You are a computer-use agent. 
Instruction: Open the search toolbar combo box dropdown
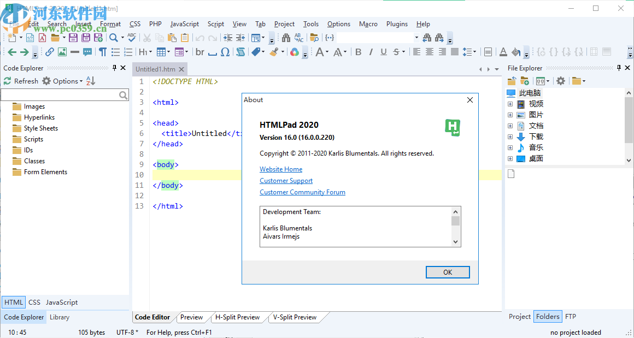pos(416,38)
